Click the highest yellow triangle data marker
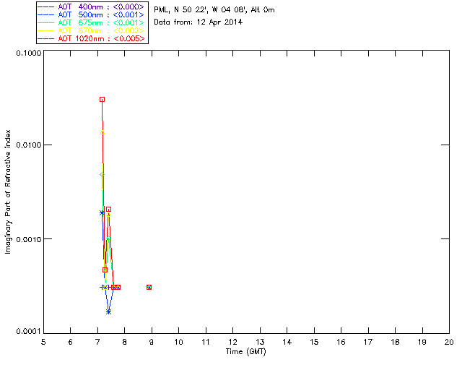Image resolution: width=462 pixels, height=370 pixels. point(102,132)
